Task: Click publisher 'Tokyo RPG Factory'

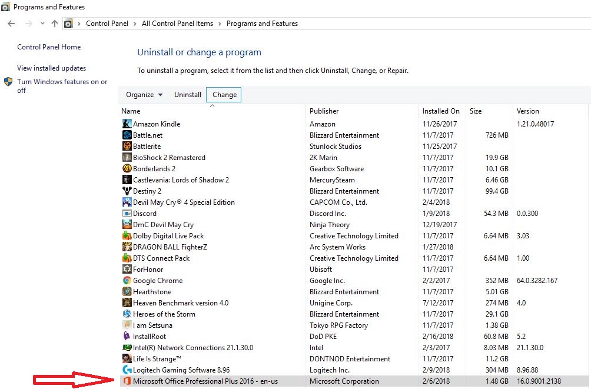Action: tap(338, 325)
